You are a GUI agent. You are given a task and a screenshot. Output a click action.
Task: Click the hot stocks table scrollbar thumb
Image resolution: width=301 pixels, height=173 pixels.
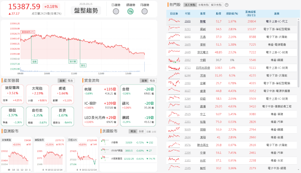point(298,54)
